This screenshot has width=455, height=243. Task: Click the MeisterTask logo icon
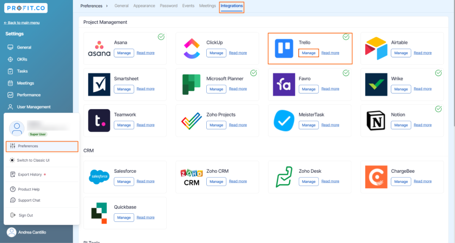284,121
